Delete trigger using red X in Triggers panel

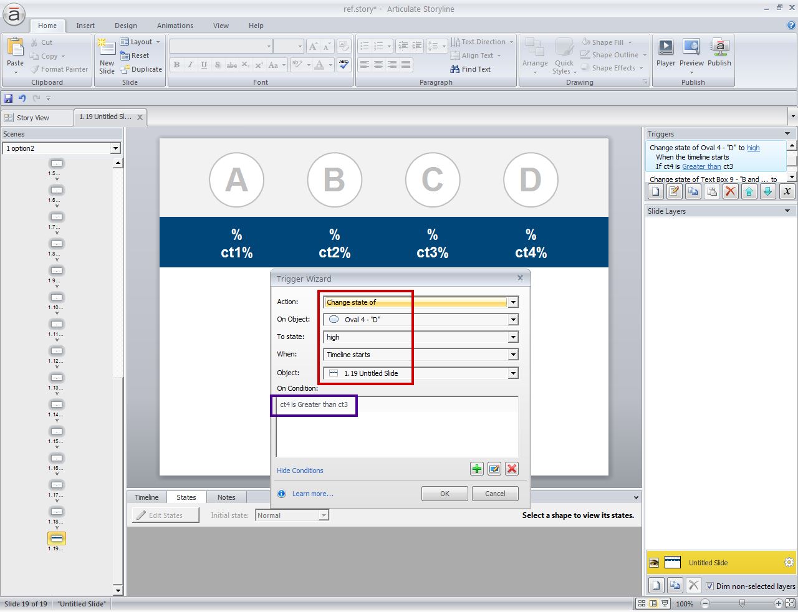tap(730, 192)
